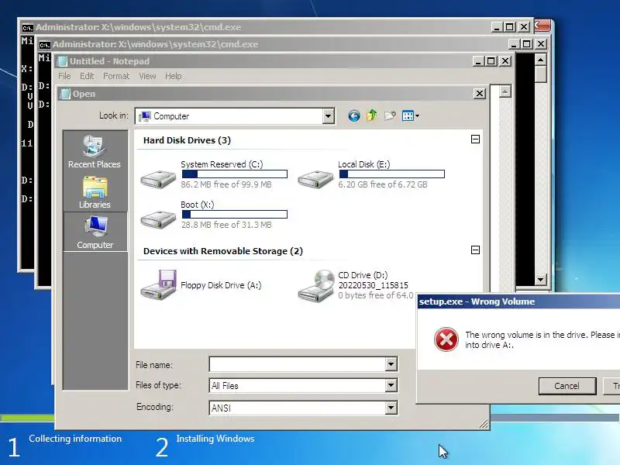The height and width of the screenshot is (465, 620).
Task: Open Notepad's Edit menu
Action: pyautogui.click(x=87, y=76)
